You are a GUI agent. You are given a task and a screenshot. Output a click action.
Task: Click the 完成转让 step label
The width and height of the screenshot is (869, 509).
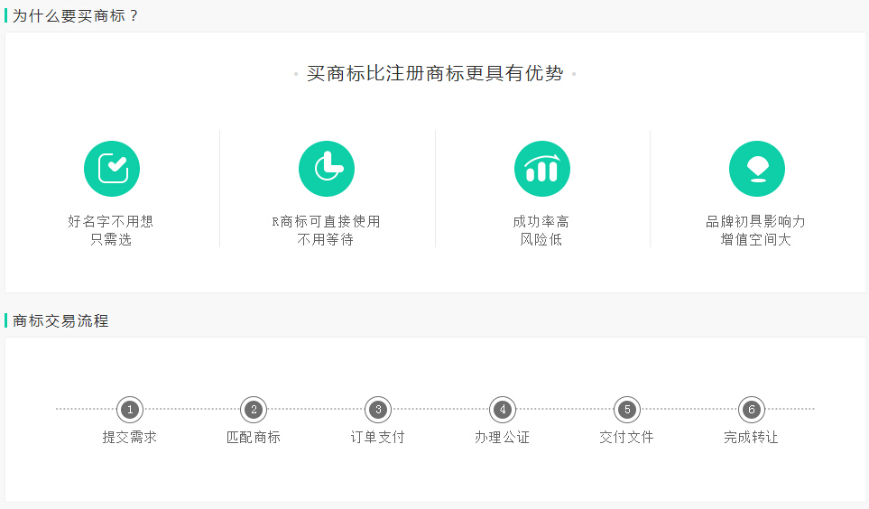751,438
